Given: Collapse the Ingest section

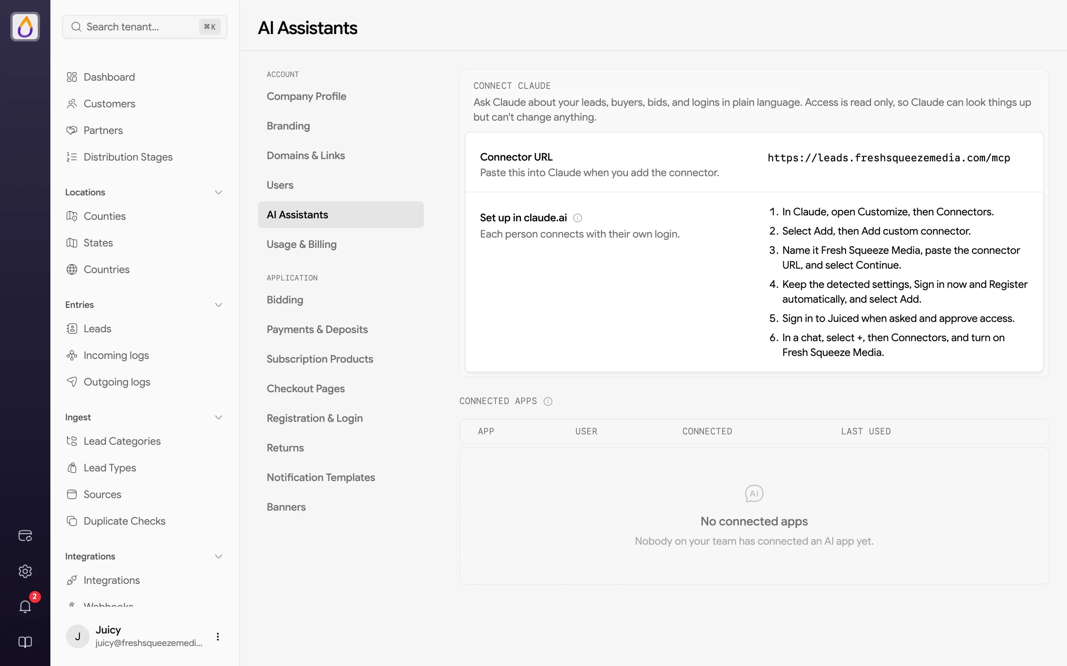Looking at the screenshot, I should pos(218,418).
